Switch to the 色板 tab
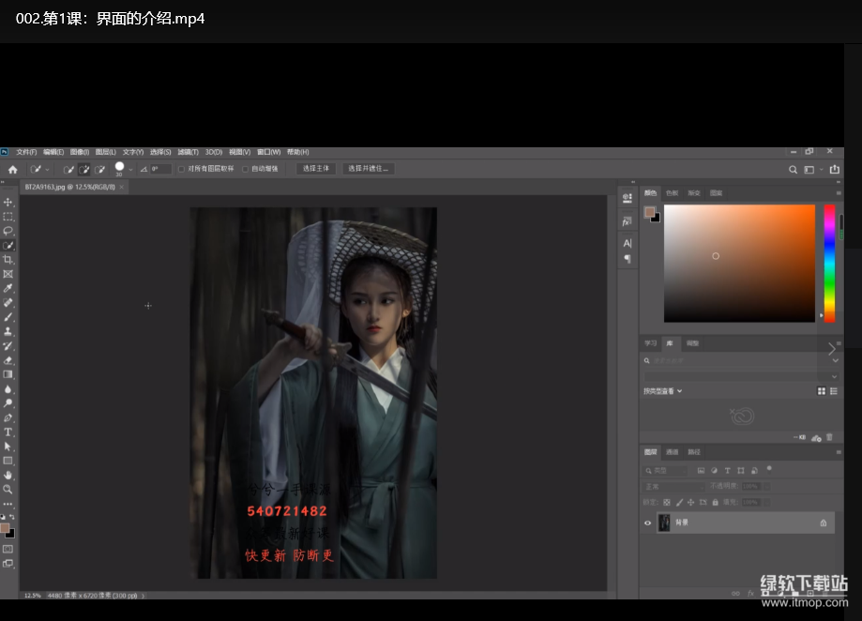The height and width of the screenshot is (621, 862). (x=672, y=193)
